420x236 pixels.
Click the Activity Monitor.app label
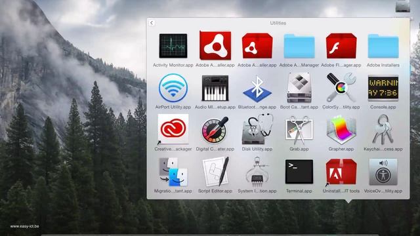point(173,65)
